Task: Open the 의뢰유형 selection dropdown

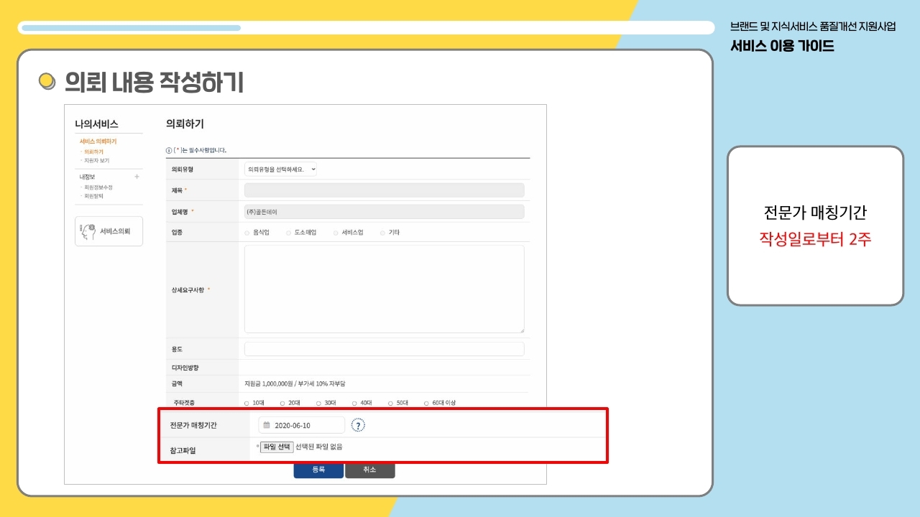Action: pos(280,169)
